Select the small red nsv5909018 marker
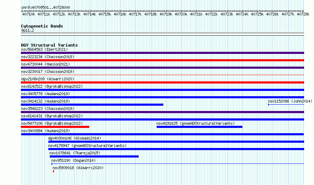314x185 pixels. coord(54,171)
